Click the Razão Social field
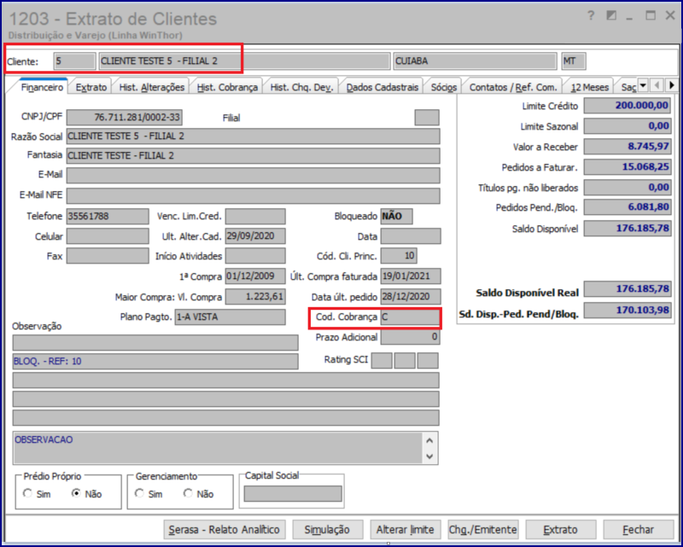The height and width of the screenshot is (547, 683). click(253, 137)
